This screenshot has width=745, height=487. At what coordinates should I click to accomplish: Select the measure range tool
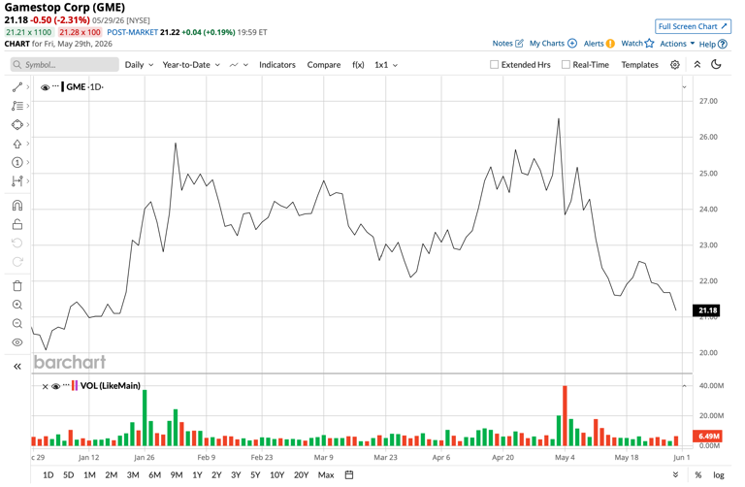17,181
